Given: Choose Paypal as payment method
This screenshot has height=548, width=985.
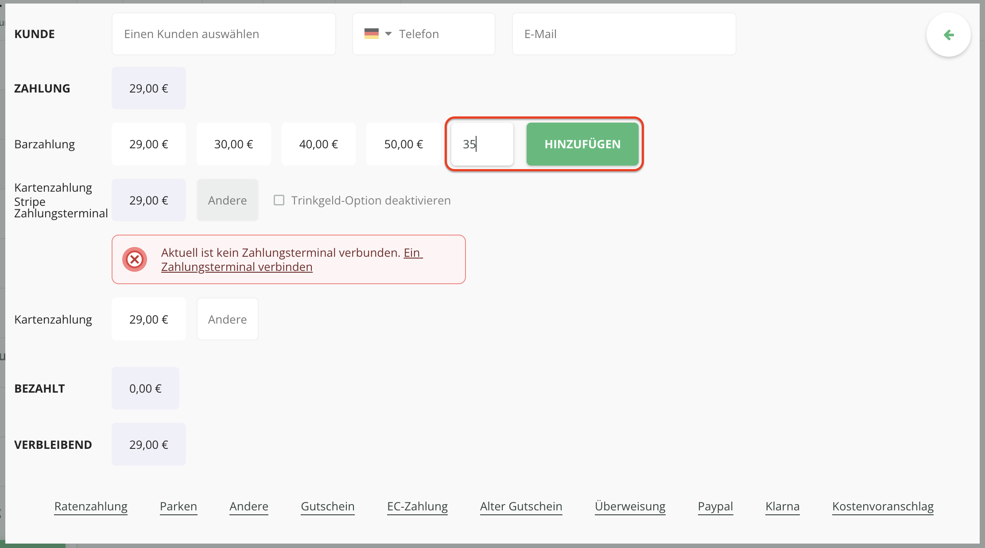Looking at the screenshot, I should click(715, 506).
